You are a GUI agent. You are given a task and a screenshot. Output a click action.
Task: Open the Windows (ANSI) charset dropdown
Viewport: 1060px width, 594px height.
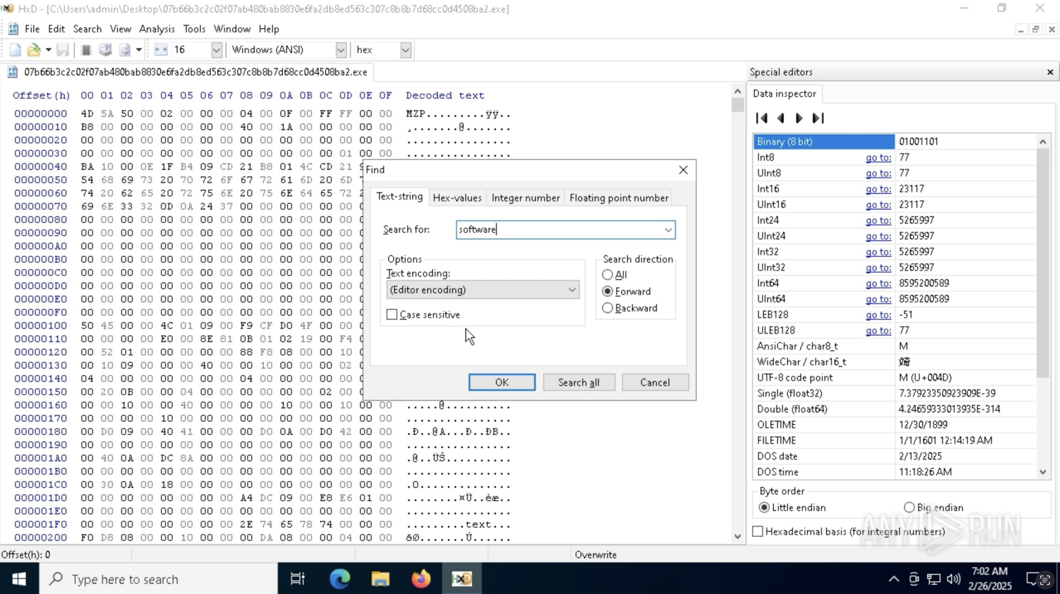341,50
